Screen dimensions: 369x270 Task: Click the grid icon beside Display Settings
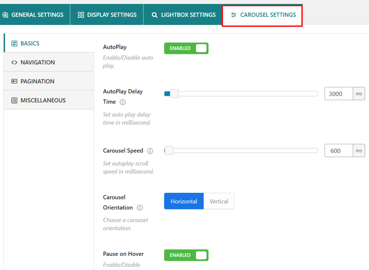coord(81,14)
